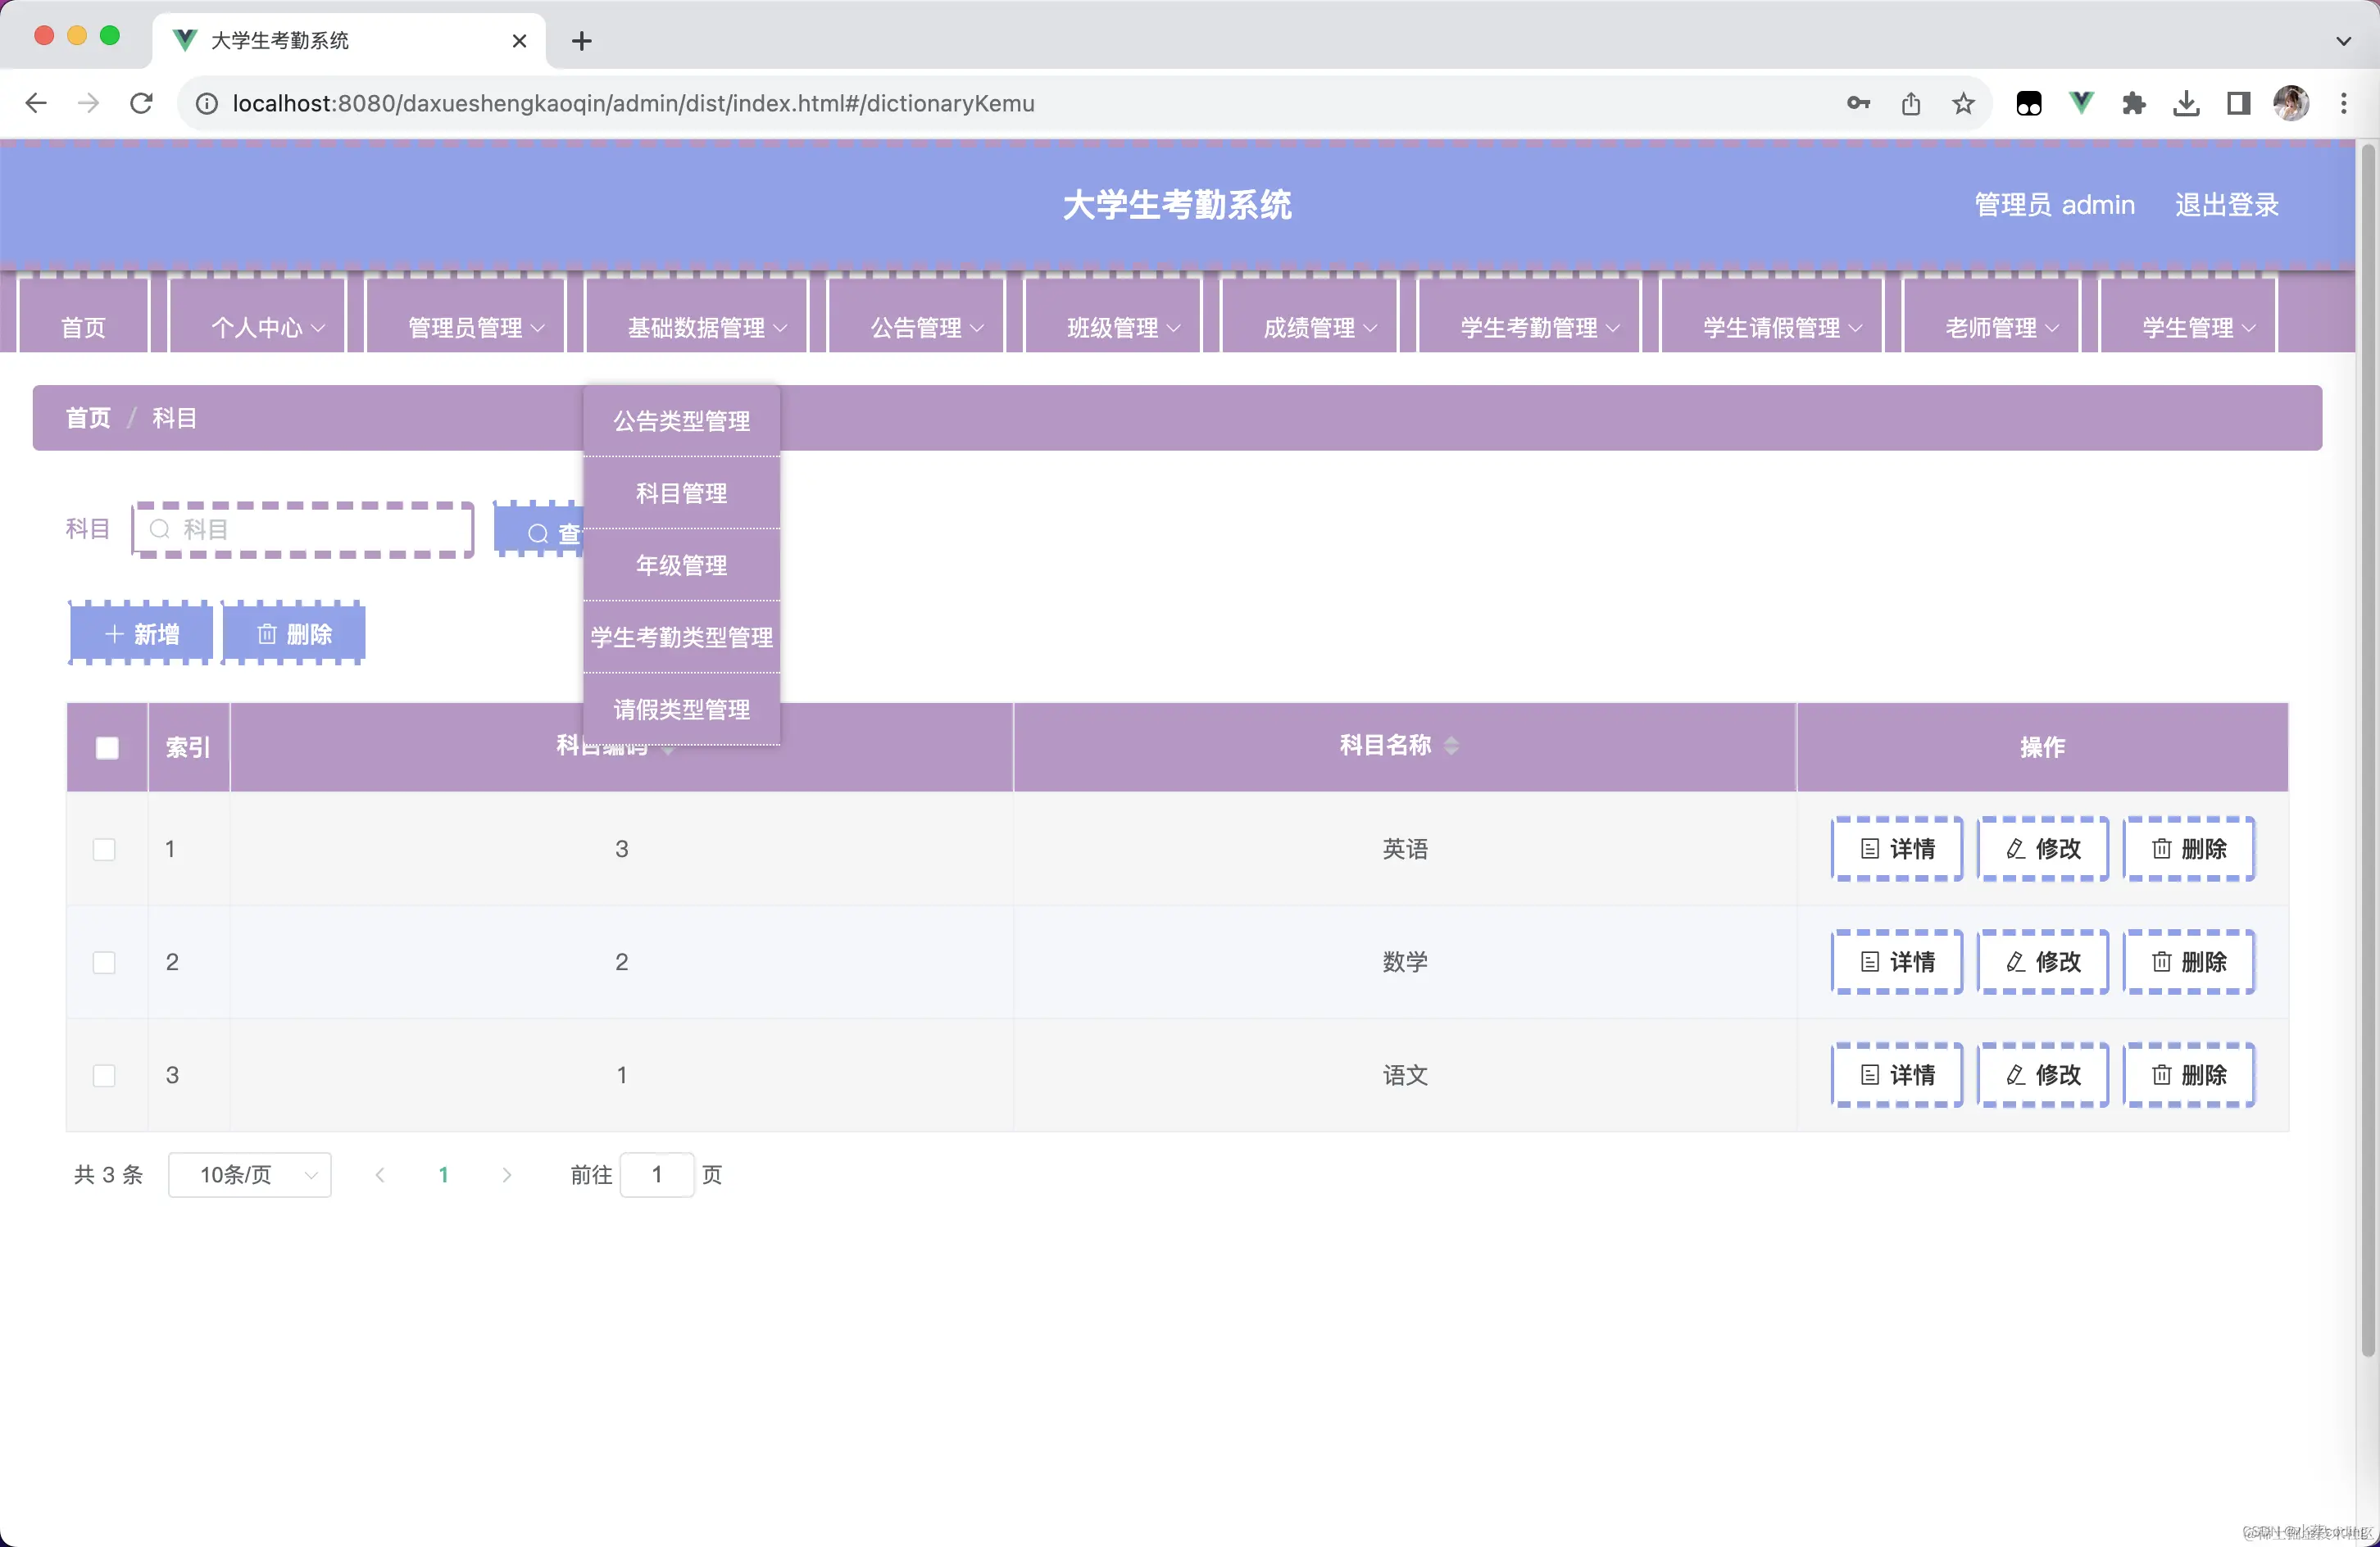Open the password key icon
2380x1547 pixels.
click(1858, 103)
